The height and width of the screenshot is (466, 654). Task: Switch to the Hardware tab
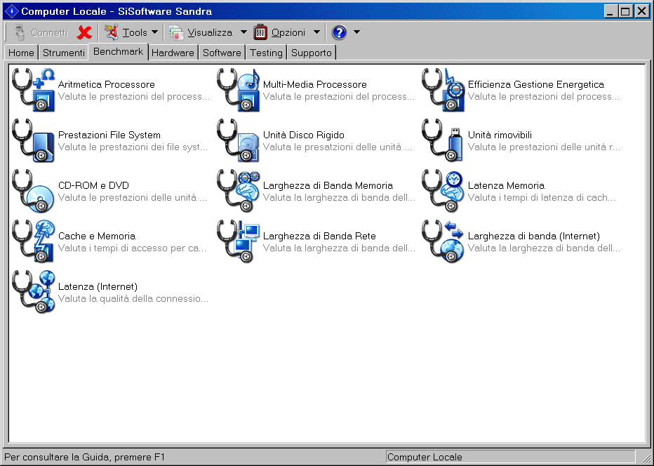[173, 53]
